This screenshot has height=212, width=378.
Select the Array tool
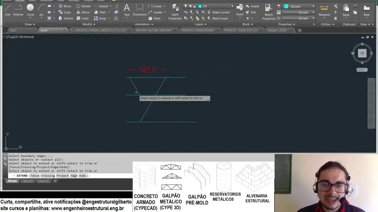pyautogui.click(x=100, y=18)
